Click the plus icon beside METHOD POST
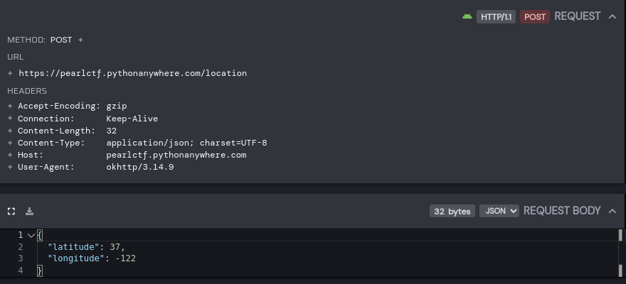626x284 pixels. tap(80, 40)
